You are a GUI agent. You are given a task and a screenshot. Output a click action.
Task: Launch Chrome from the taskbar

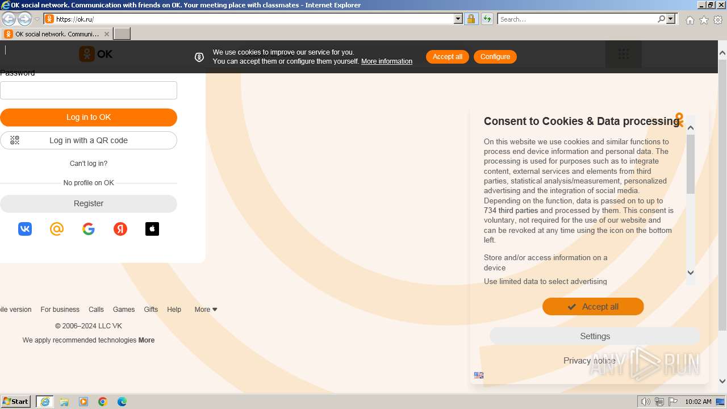[x=103, y=402]
